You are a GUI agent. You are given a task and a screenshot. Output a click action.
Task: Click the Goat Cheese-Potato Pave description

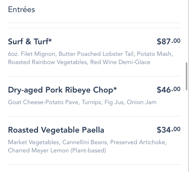click(82, 102)
